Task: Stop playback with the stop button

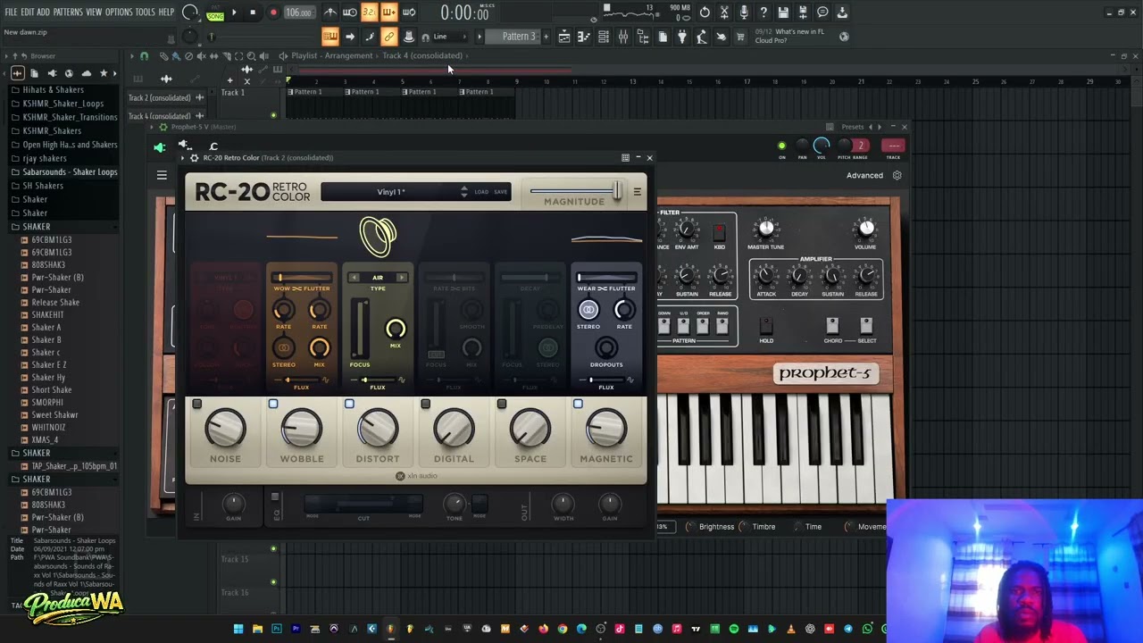Action: click(x=253, y=13)
